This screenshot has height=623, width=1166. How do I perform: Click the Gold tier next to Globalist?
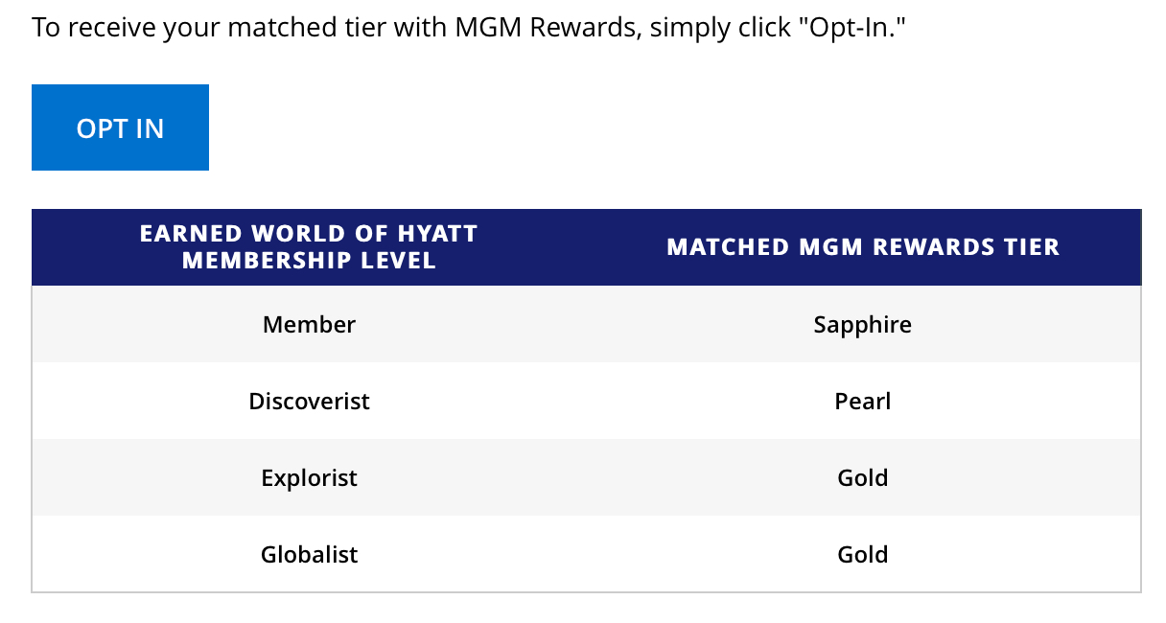862,554
